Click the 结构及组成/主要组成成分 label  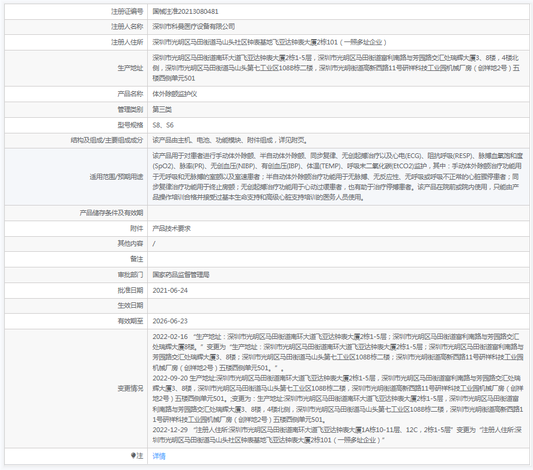click(x=107, y=140)
